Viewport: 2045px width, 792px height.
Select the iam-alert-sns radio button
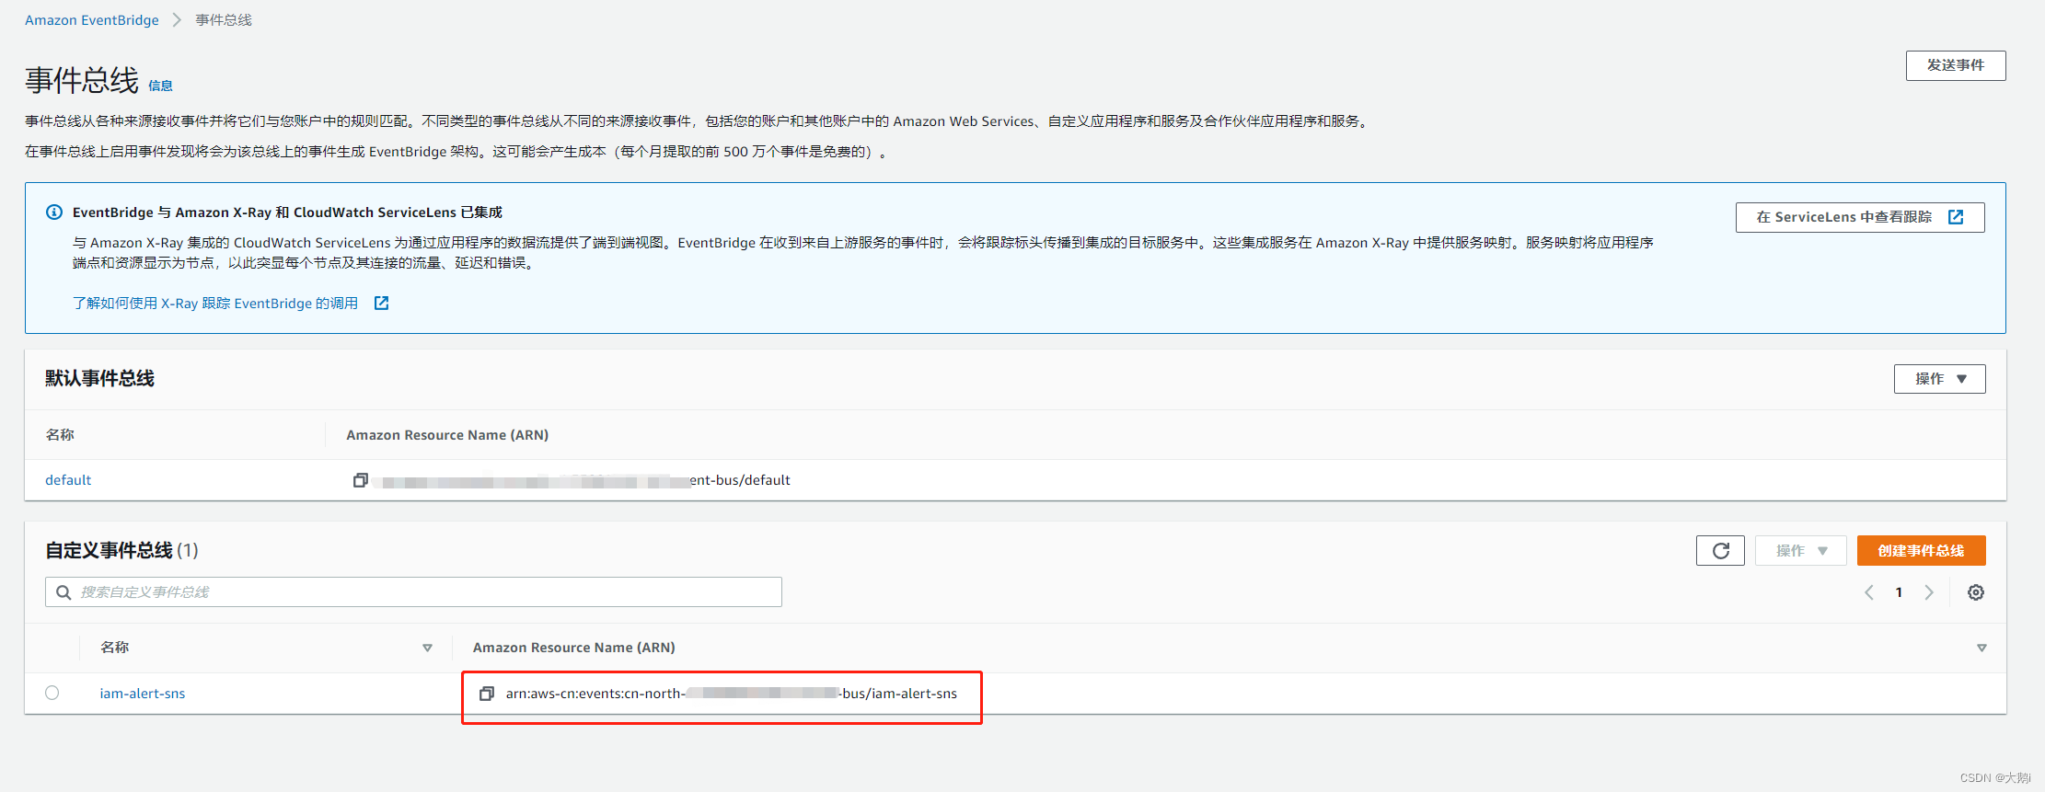click(x=52, y=693)
